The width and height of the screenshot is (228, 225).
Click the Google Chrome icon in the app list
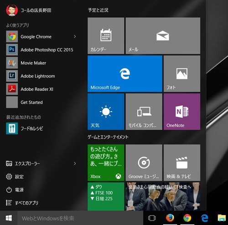tap(12, 36)
